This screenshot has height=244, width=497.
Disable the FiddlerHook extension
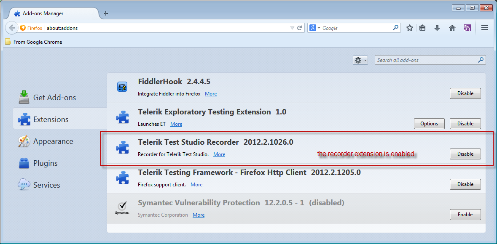point(465,93)
